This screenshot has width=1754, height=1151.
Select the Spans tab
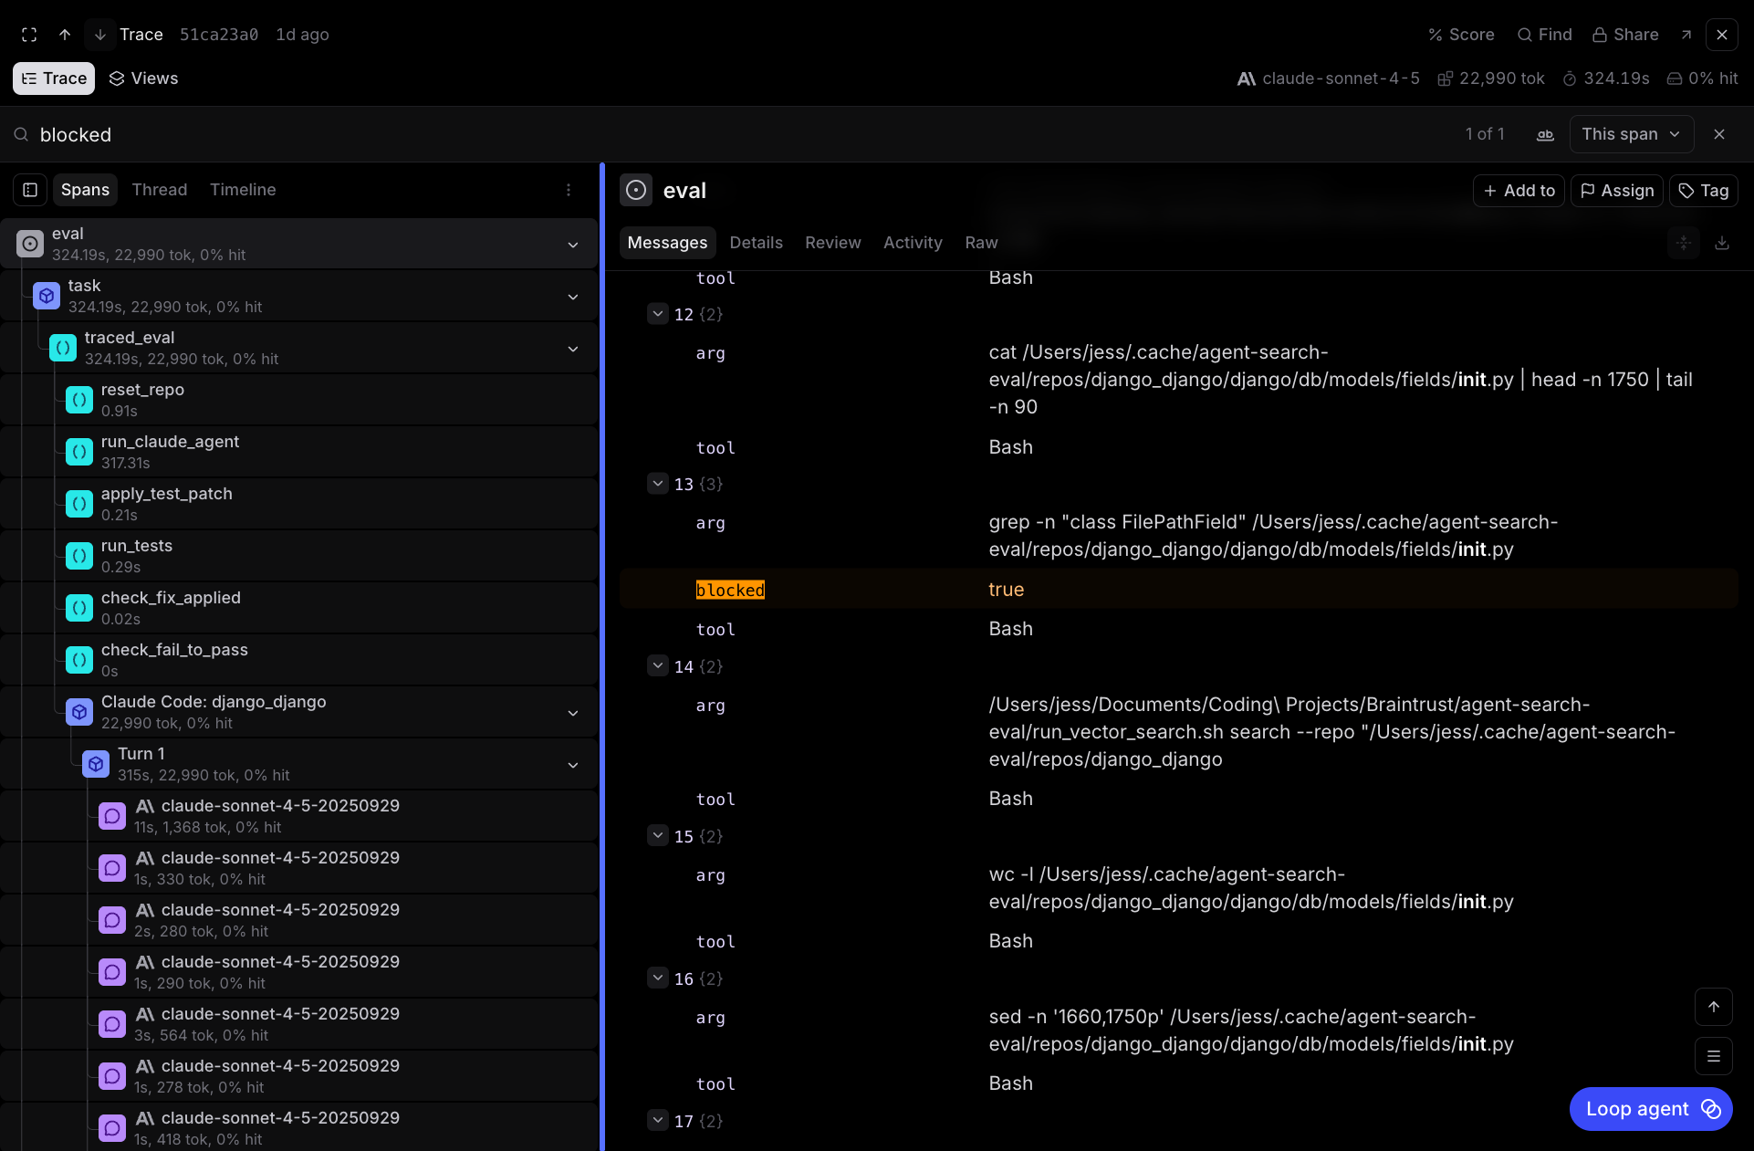pos(85,190)
